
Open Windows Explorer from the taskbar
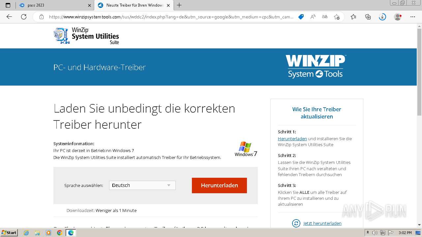tap(37, 233)
